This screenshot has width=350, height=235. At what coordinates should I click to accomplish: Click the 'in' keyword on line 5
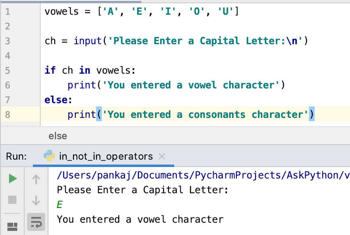click(x=85, y=70)
